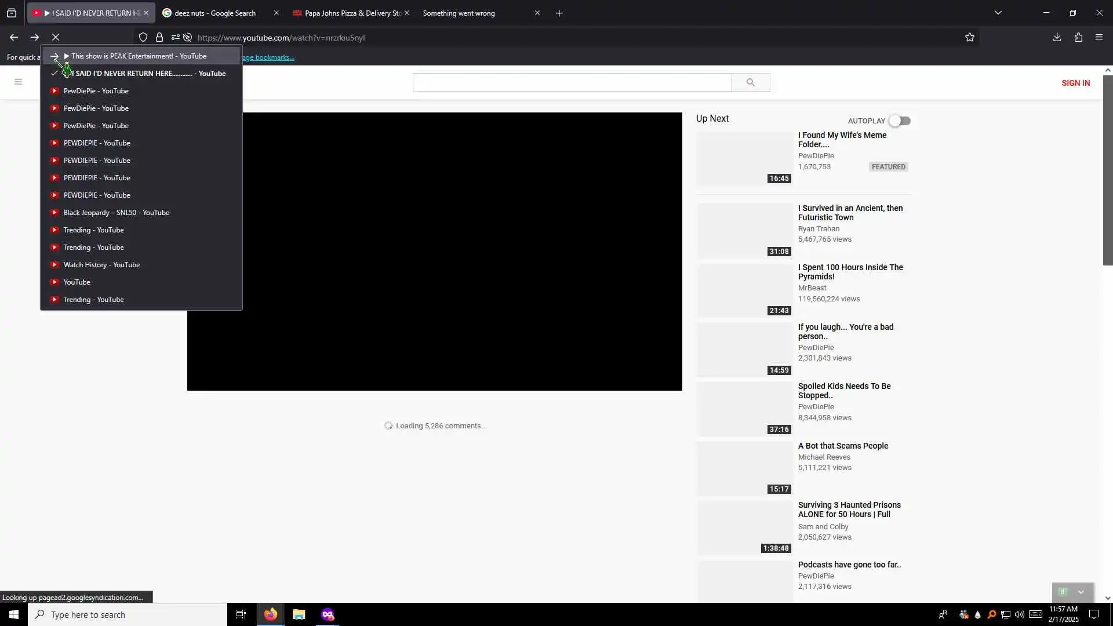Expand the list all tabs dropdown
Screen dimensions: 1113x626
(x=998, y=13)
